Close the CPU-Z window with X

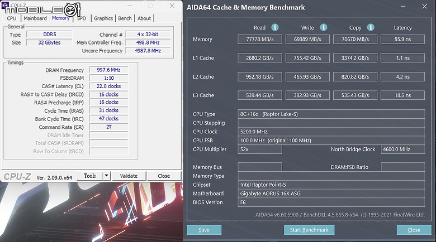(172, 6)
